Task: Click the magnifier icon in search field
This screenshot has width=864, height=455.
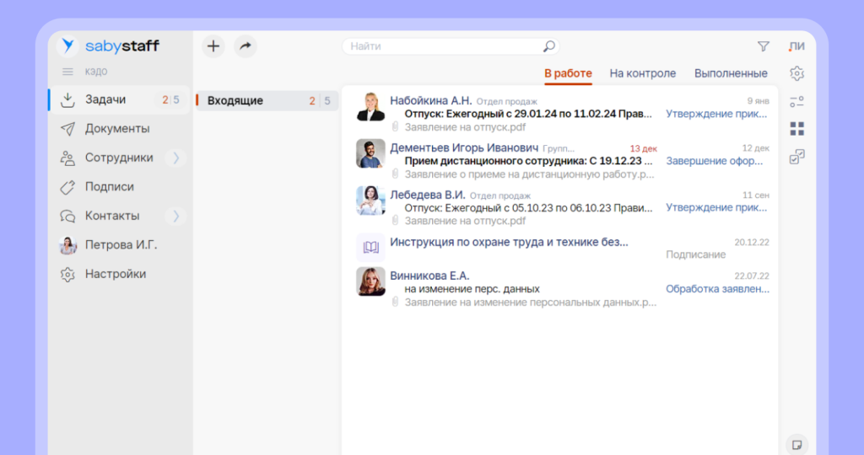Action: click(x=548, y=46)
